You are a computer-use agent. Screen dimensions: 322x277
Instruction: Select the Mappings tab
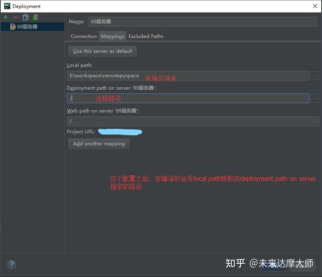point(113,36)
